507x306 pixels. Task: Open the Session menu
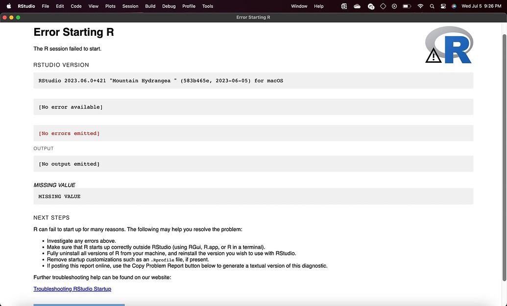click(130, 6)
